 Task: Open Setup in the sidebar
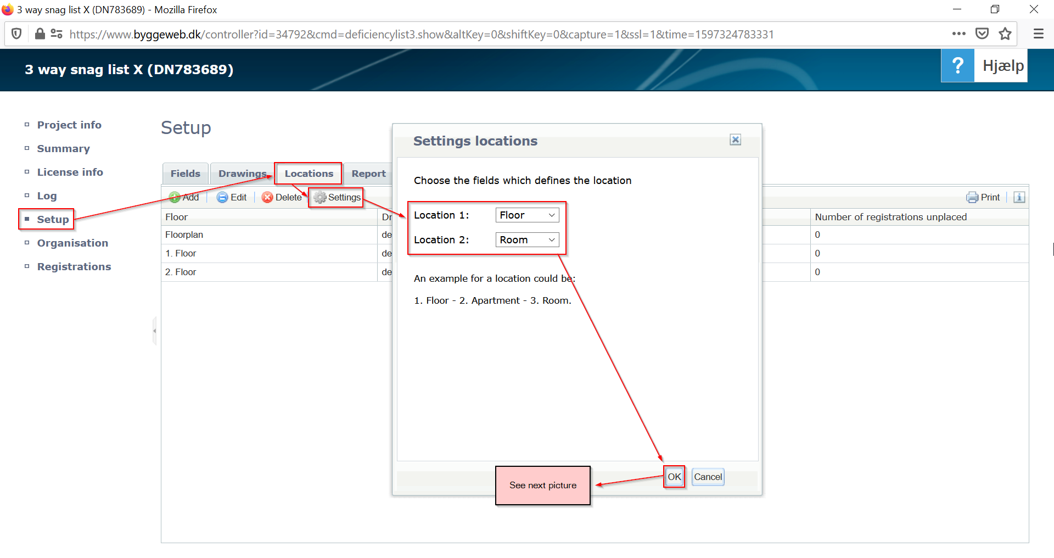53,219
